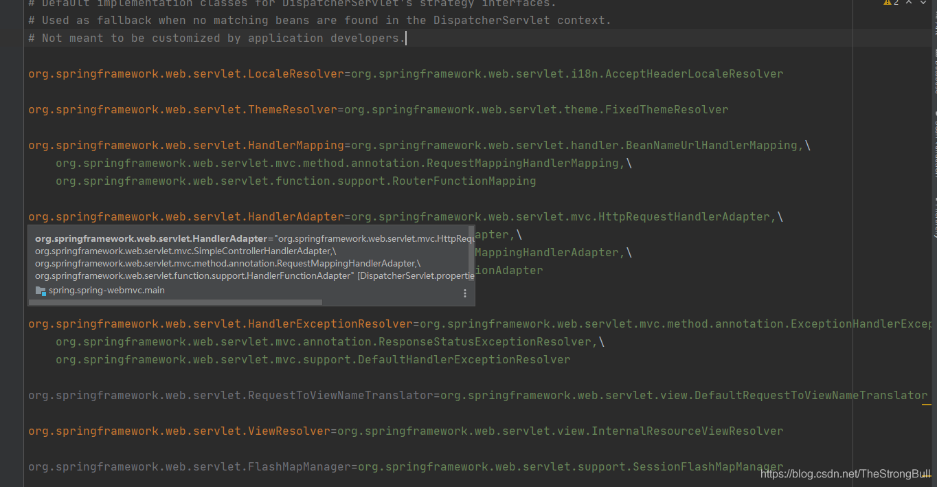Click the RouterFunctionMapping continuation line
Viewport: 937px width, 487px height.
click(296, 181)
